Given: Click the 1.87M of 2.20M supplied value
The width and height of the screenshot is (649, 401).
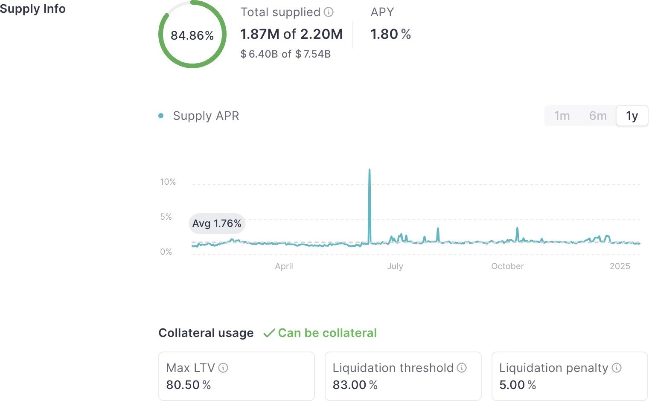Looking at the screenshot, I should pos(291,34).
